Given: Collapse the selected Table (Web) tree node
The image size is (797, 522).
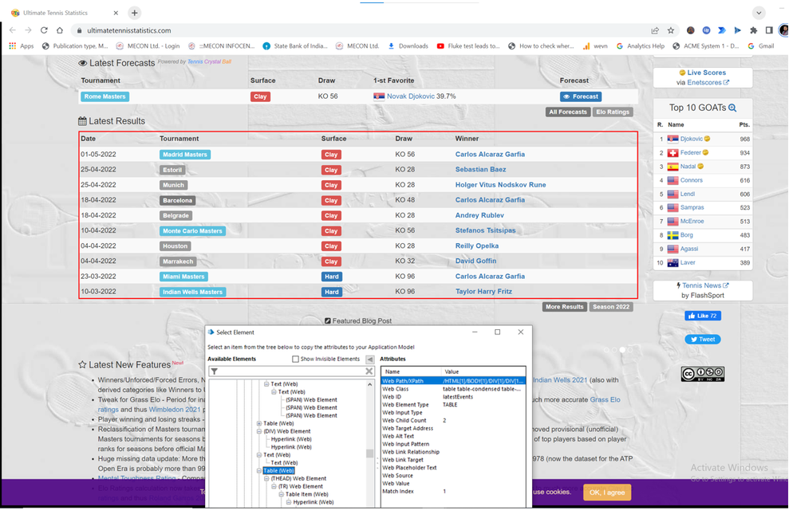Looking at the screenshot, I should (x=259, y=471).
